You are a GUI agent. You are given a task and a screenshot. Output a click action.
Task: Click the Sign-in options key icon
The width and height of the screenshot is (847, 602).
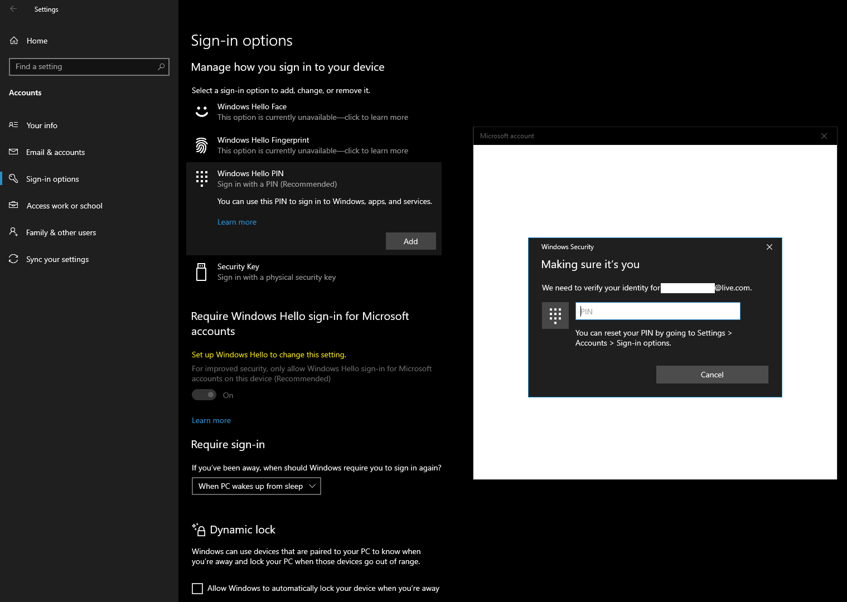click(x=13, y=178)
